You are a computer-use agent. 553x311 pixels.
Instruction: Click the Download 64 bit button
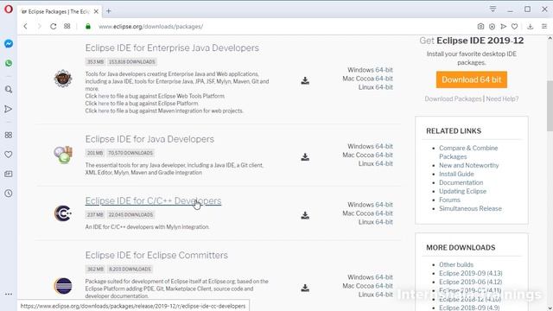[472, 79]
